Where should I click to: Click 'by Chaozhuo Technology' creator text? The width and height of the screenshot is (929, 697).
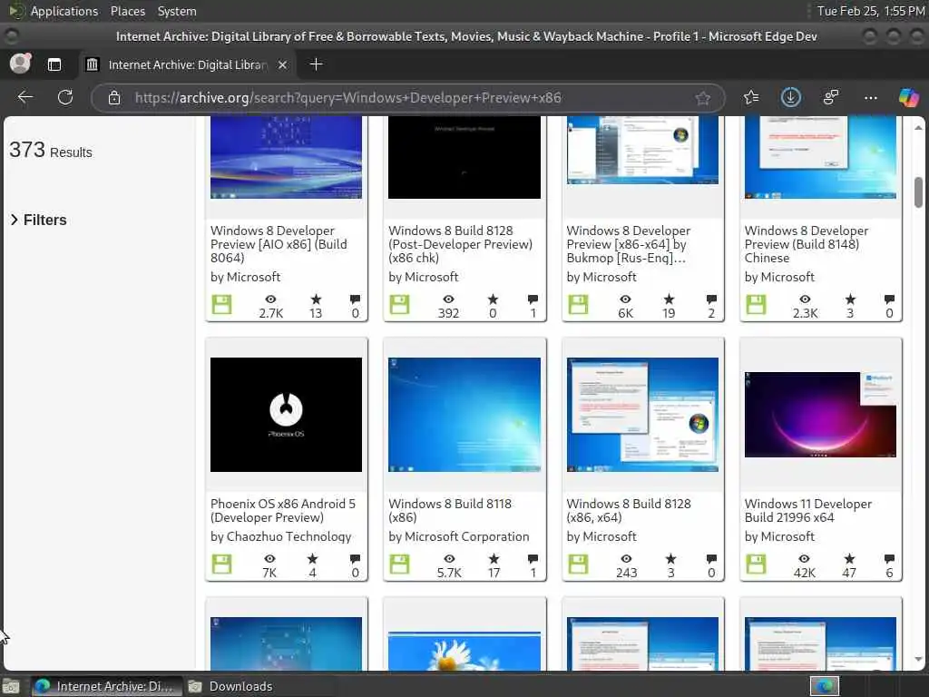pyautogui.click(x=281, y=536)
